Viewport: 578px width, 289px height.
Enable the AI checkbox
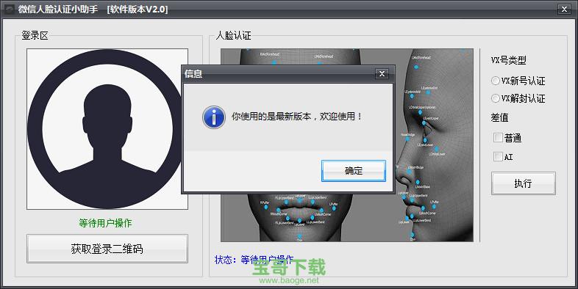tap(498, 156)
